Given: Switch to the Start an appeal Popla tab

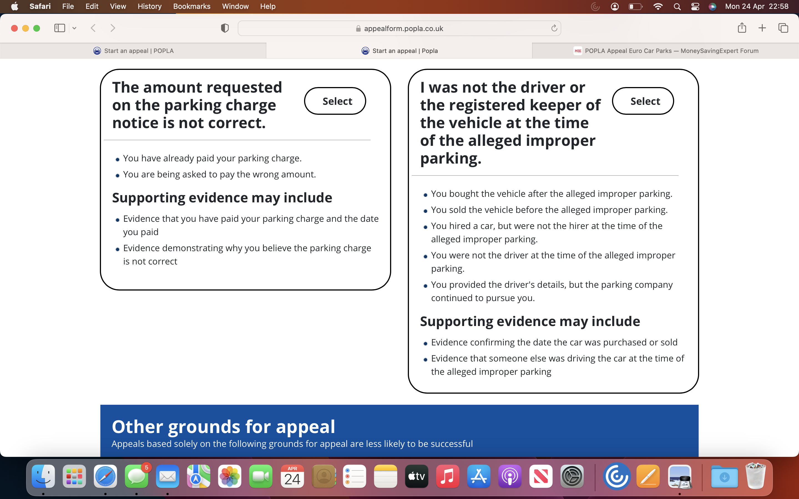Looking at the screenshot, I should click(x=399, y=50).
